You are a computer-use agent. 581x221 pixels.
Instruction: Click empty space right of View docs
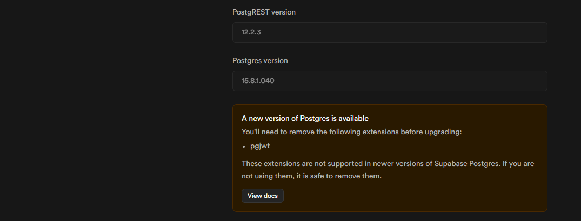pyautogui.click(x=405, y=196)
